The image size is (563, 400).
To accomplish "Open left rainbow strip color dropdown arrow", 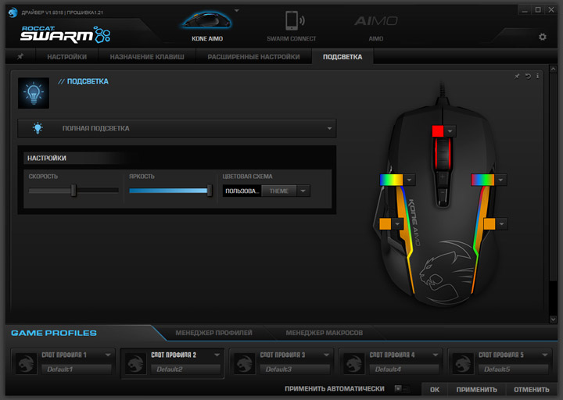I will [409, 180].
